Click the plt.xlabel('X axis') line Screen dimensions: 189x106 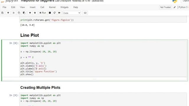point(33,66)
